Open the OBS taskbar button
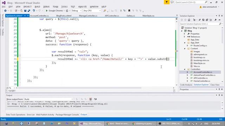This screenshot has width=225, height=126. click(170, 124)
